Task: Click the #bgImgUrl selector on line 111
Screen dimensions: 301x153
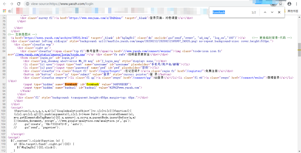Action: pos(29,148)
